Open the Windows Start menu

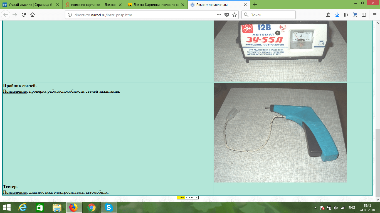7,207
